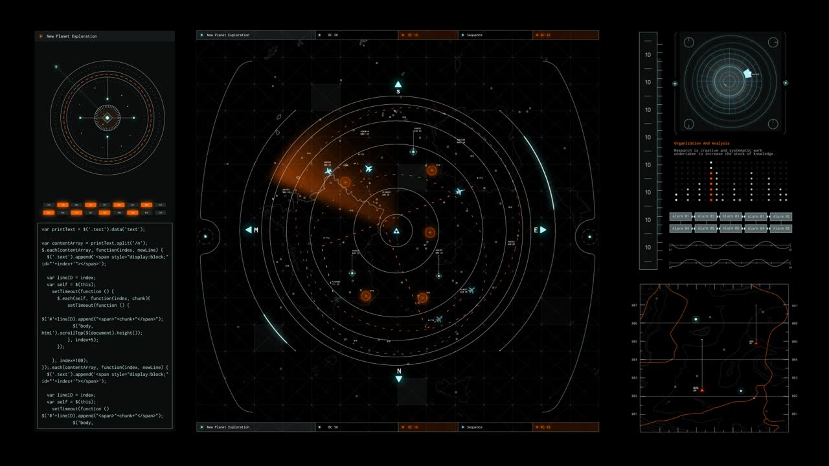Expand the New Planet Exploration panel arrow
This screenshot has width=829, height=466.
coord(201,35)
